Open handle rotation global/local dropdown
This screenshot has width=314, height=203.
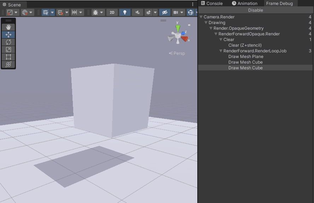click(27, 12)
